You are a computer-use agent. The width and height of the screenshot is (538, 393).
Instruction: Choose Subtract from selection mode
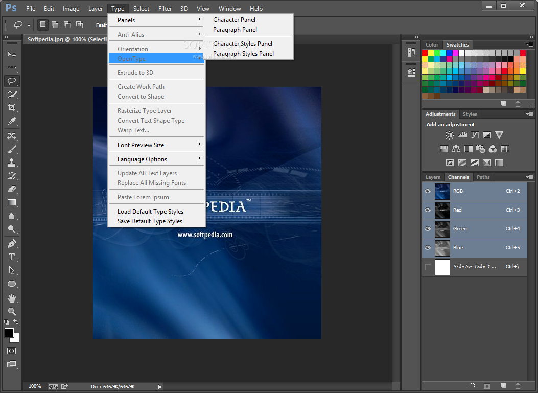coord(67,25)
